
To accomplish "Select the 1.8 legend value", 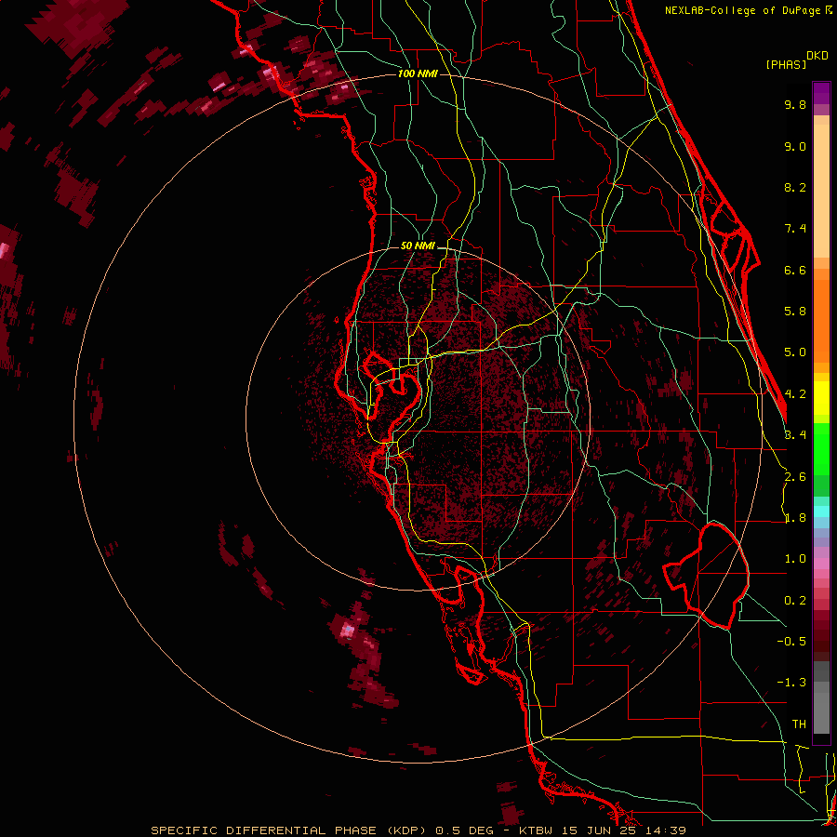I will tap(795, 518).
